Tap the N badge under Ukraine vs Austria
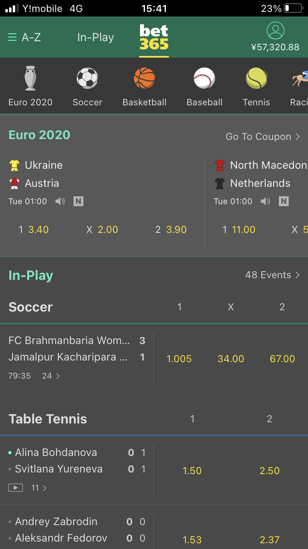The height and width of the screenshot is (549, 308). pyautogui.click(x=78, y=201)
